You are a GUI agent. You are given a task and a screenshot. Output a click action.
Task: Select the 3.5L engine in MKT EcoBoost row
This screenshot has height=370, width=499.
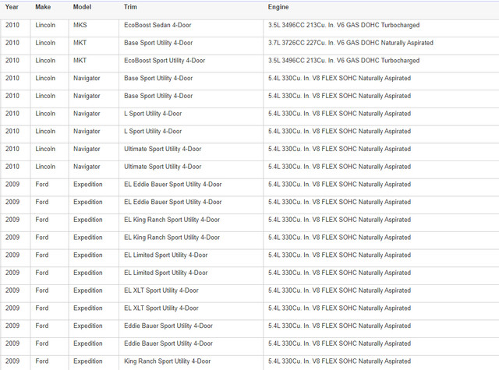(344, 61)
